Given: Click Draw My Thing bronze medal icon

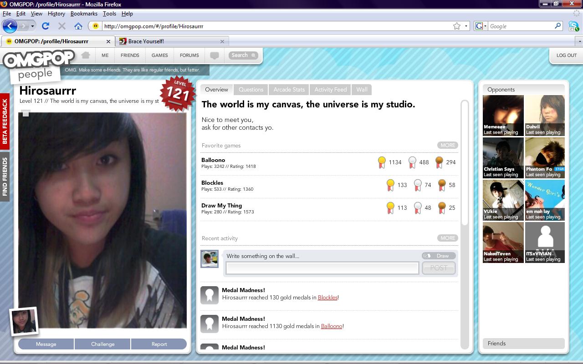Looking at the screenshot, I should click(x=441, y=207).
